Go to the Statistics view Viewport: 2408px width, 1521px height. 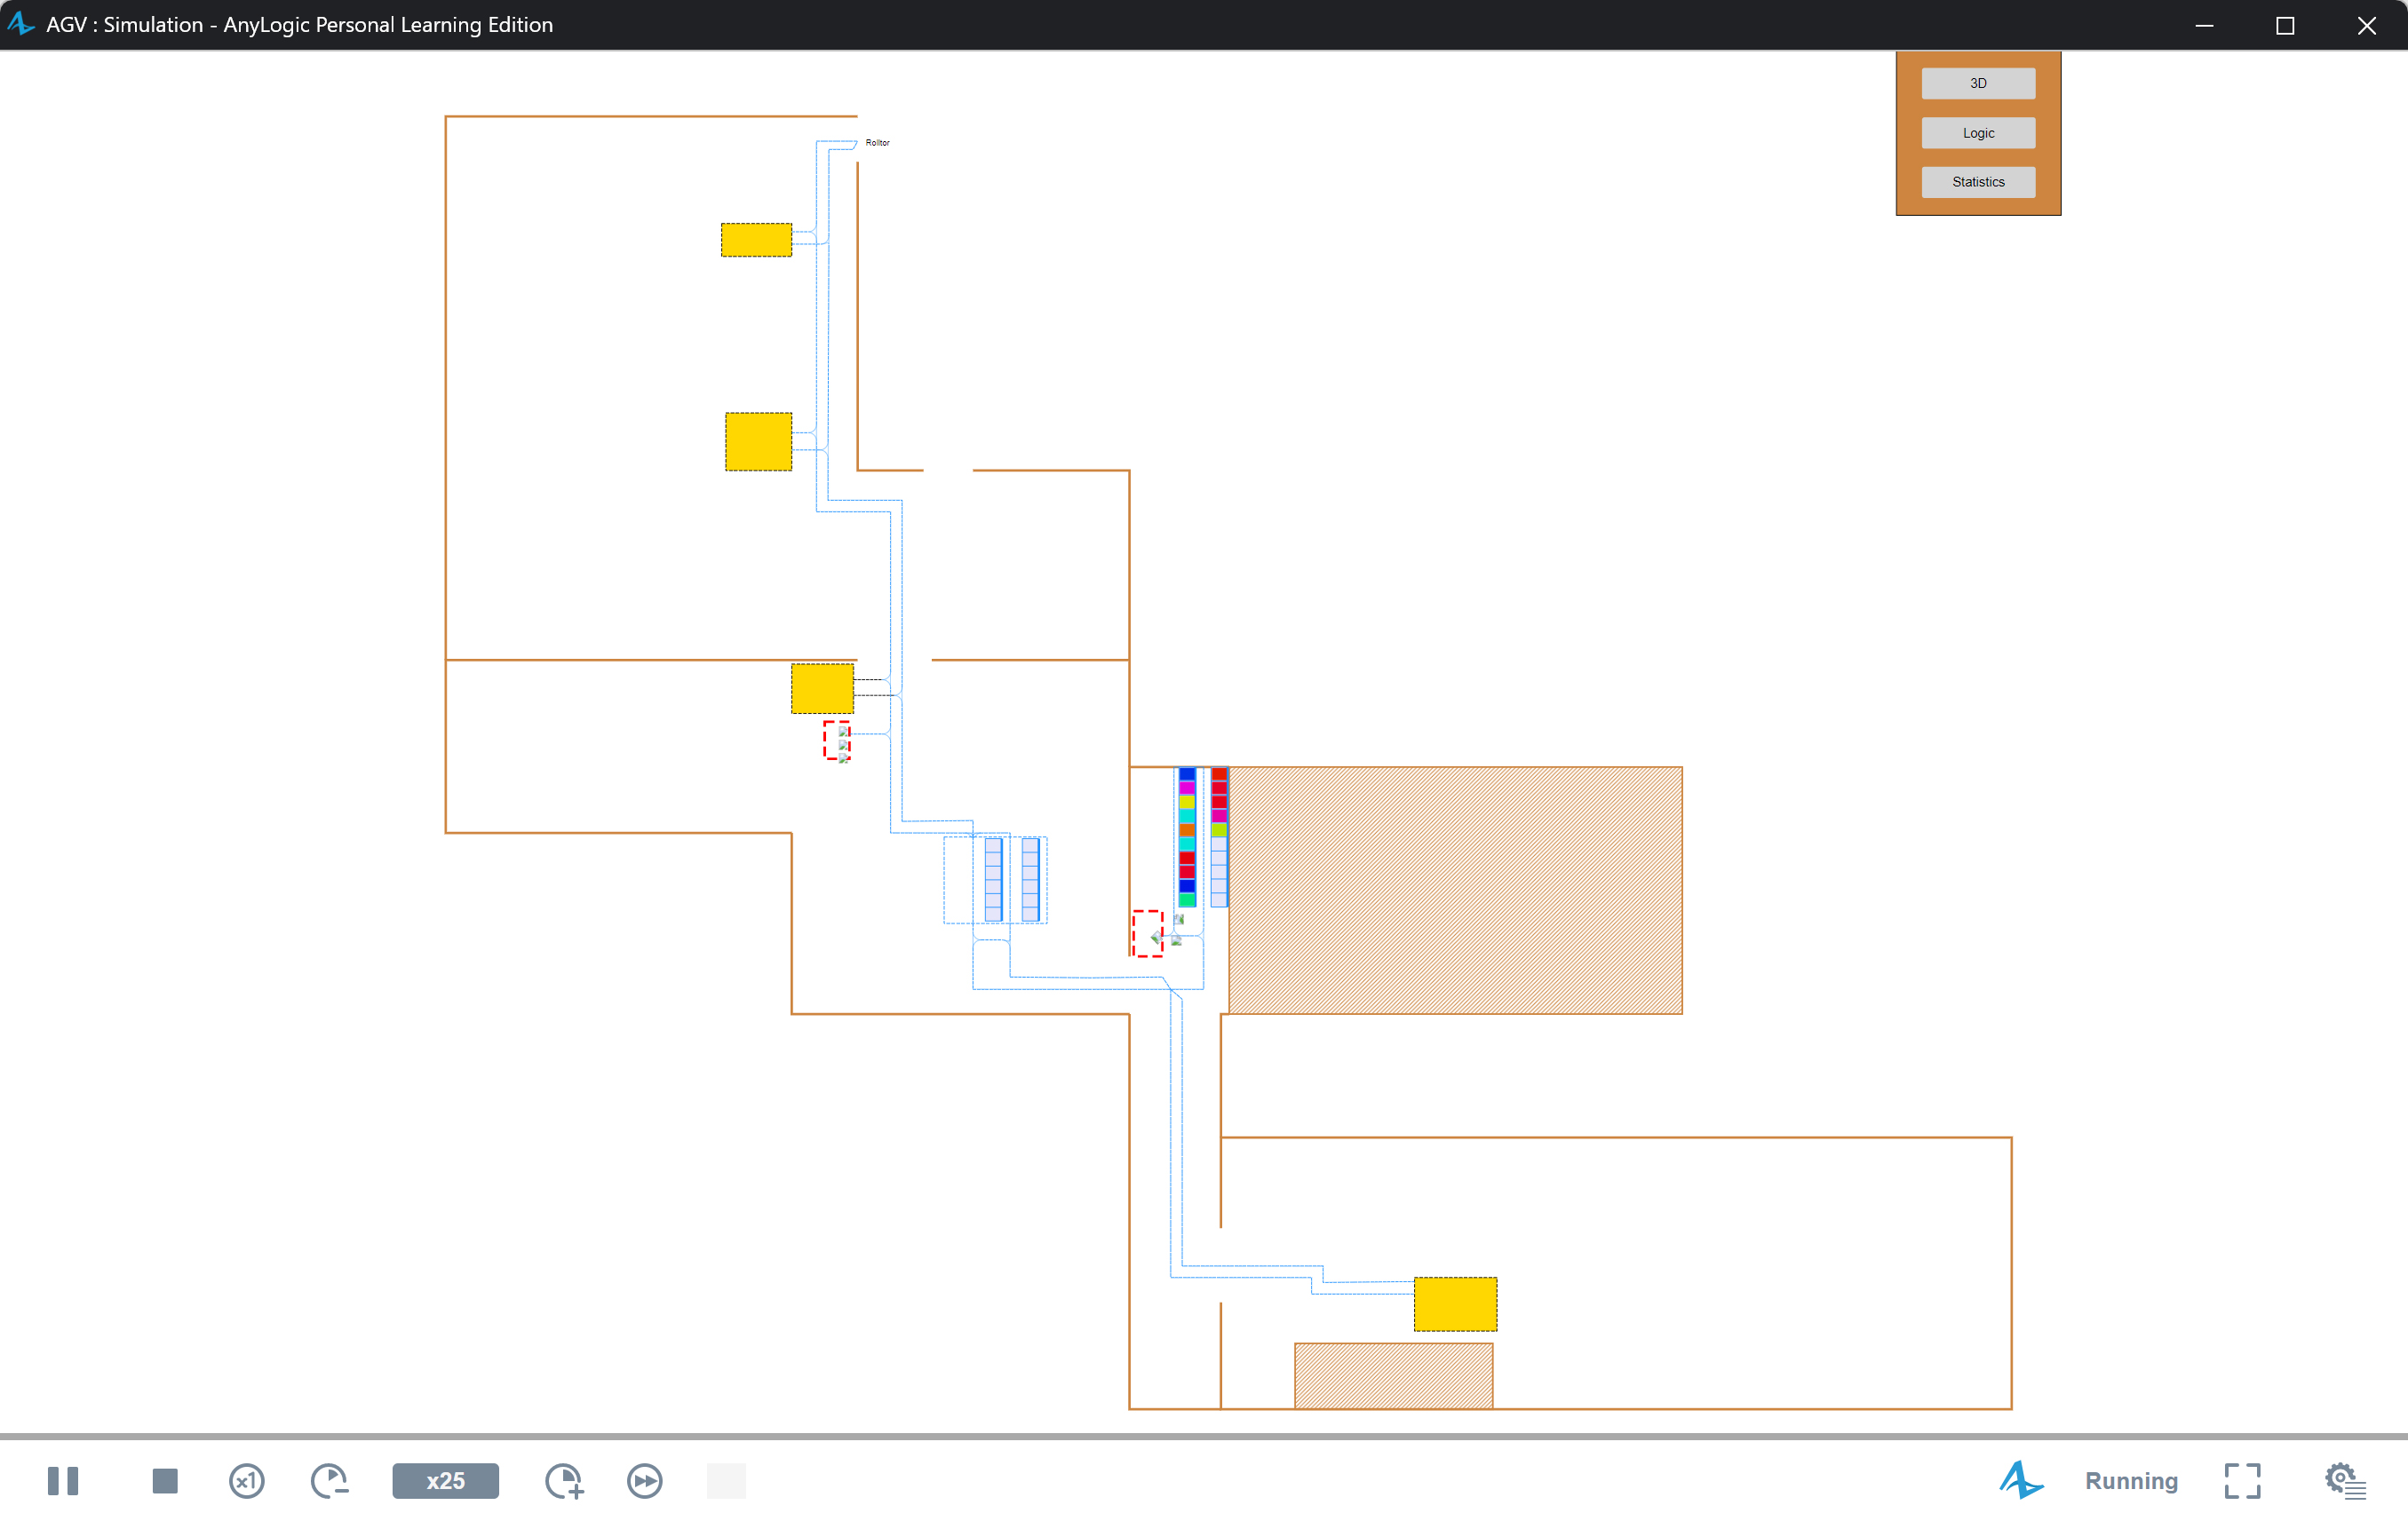pyautogui.click(x=1977, y=182)
